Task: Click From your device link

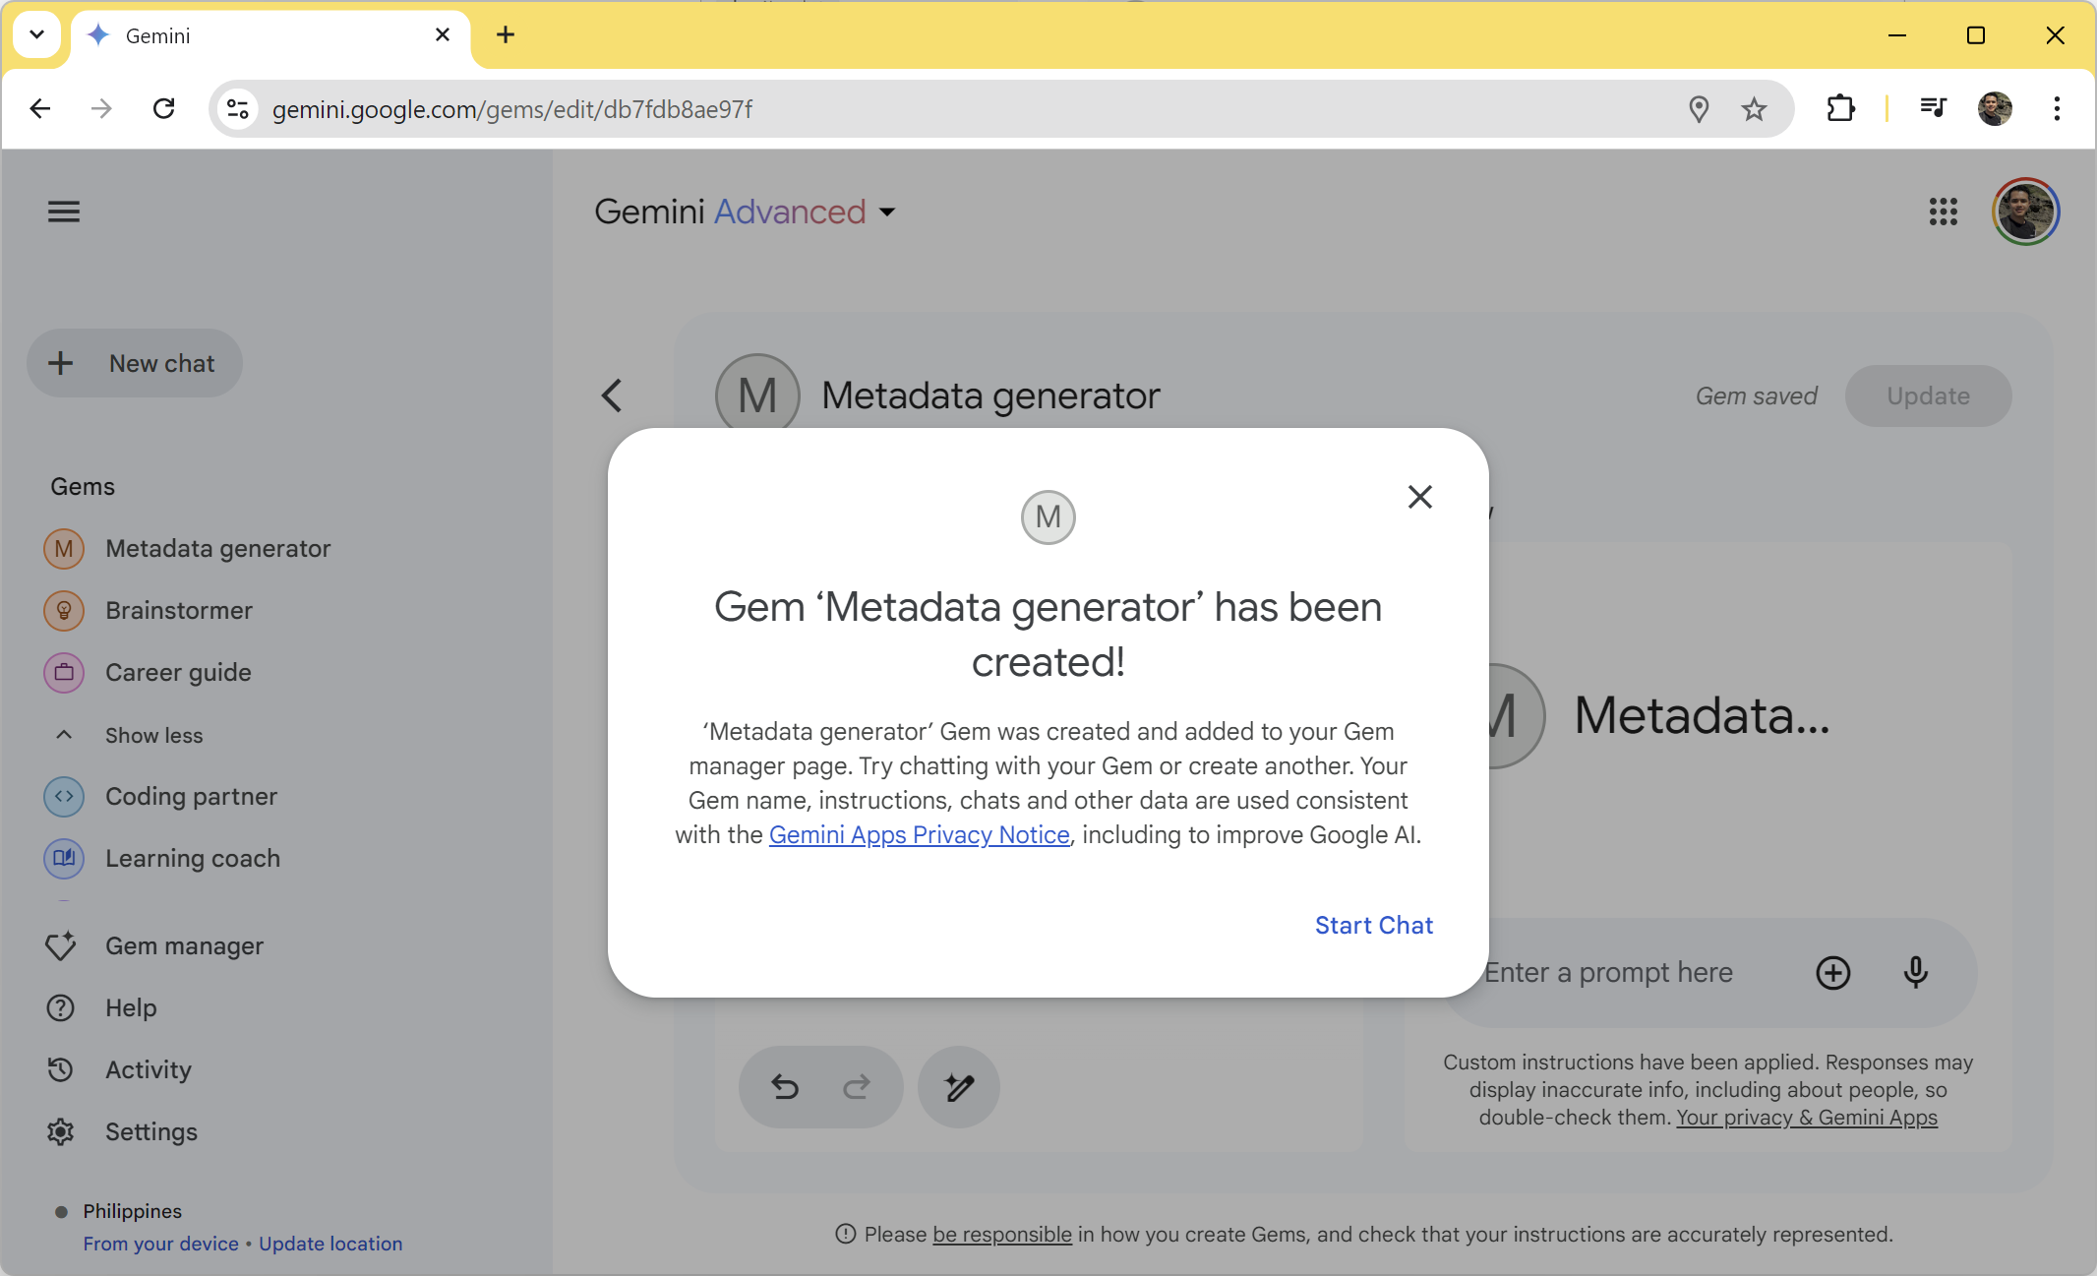Action: click(160, 1244)
